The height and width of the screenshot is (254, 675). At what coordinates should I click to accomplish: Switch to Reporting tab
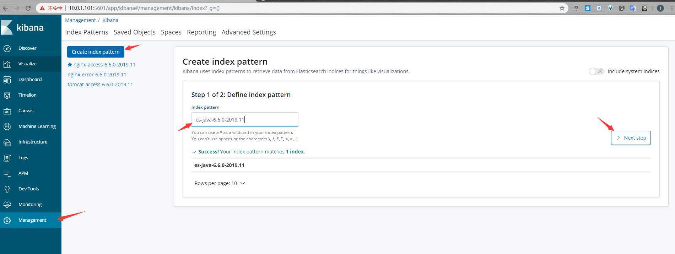[201, 32]
